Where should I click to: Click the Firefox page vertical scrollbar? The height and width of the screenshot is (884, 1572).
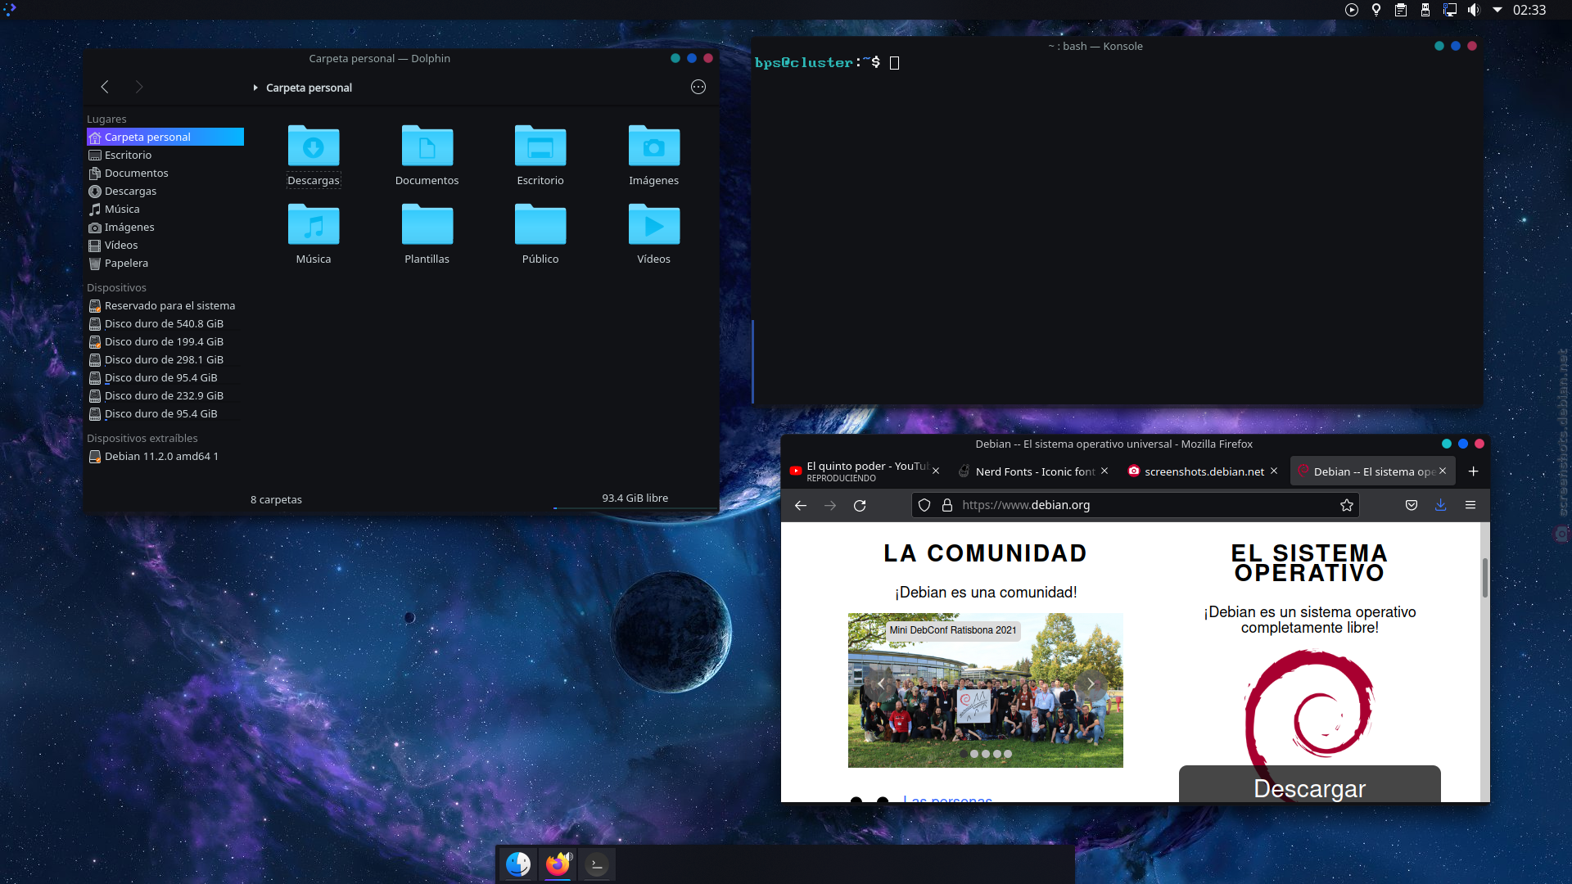(1485, 578)
